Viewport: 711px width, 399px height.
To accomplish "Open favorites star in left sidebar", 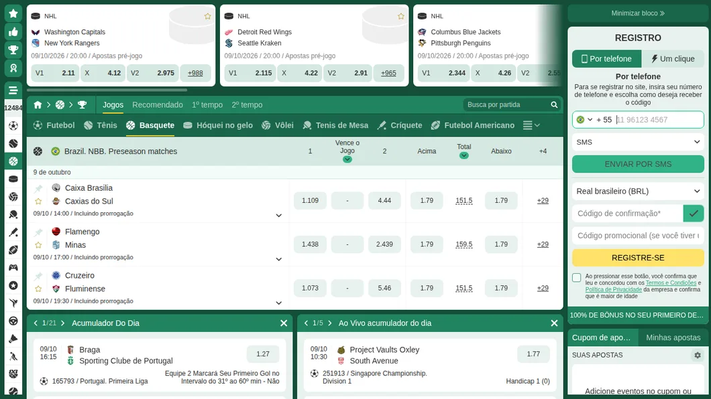I will coord(13,13).
